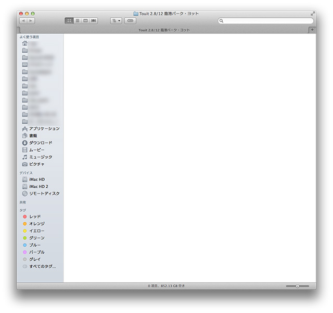This screenshot has height=313, width=333.
Task: Click the folder icon in title bar
Action: pyautogui.click(x=136, y=14)
